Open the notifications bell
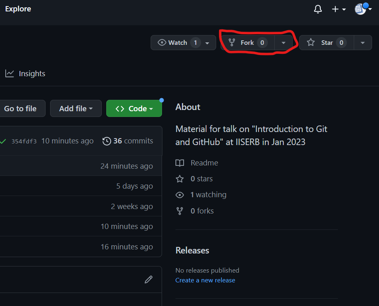The image size is (379, 306). point(318,9)
